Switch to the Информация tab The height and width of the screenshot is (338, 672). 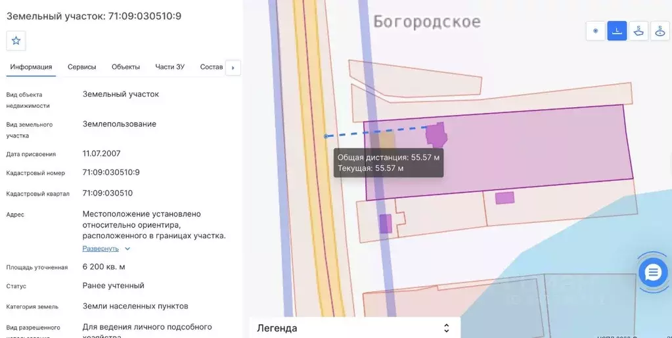pos(31,67)
